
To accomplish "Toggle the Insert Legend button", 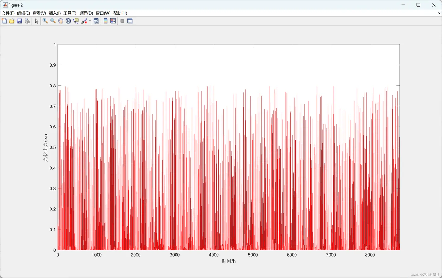I will 113,21.
